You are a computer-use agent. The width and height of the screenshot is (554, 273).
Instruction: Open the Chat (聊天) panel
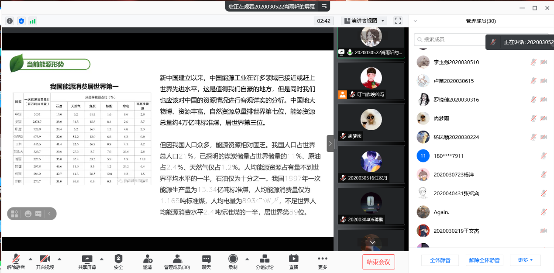[206, 262]
